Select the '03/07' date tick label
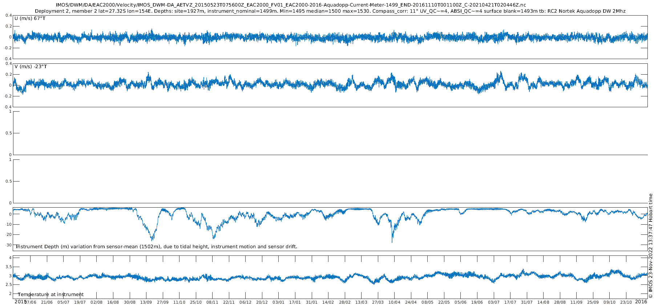Screen dimensions: 654x308 [x=494, y=302]
